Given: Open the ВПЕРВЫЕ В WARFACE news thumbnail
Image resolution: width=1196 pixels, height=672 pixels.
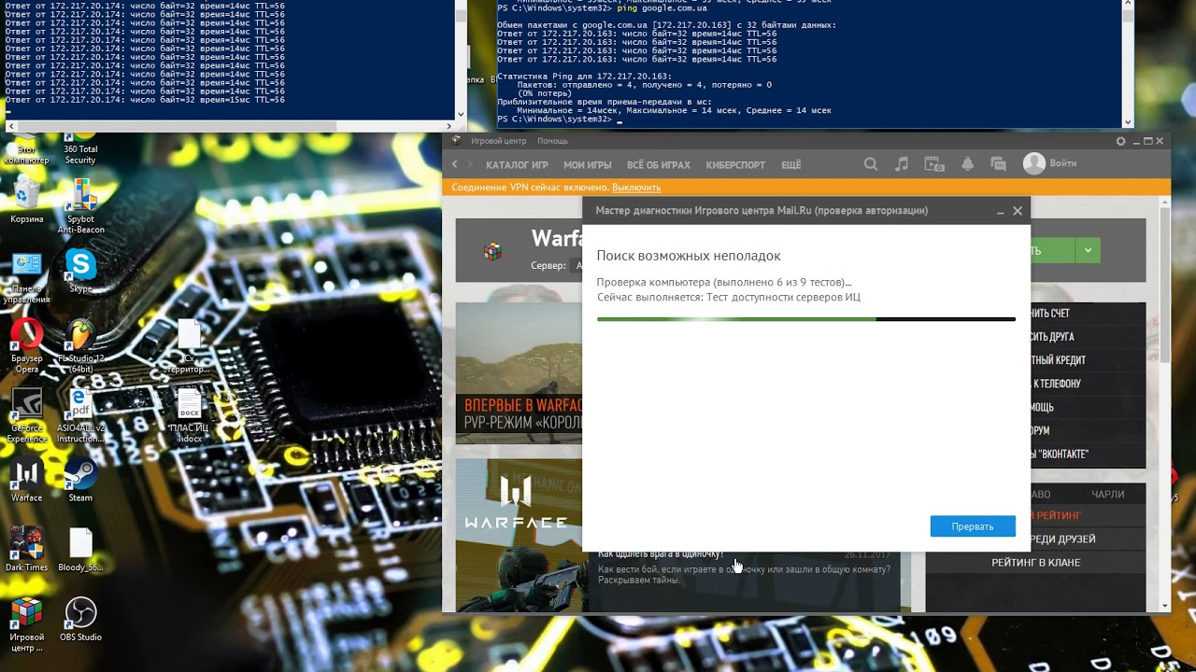Looking at the screenshot, I should pyautogui.click(x=519, y=371).
